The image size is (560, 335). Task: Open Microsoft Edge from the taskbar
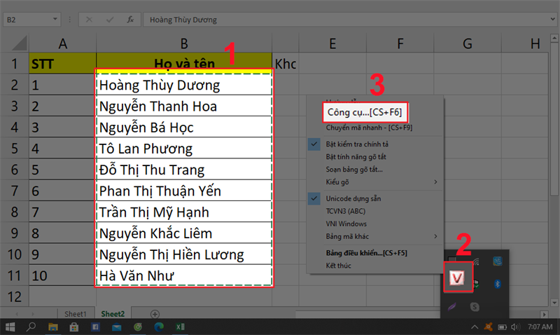(159, 327)
